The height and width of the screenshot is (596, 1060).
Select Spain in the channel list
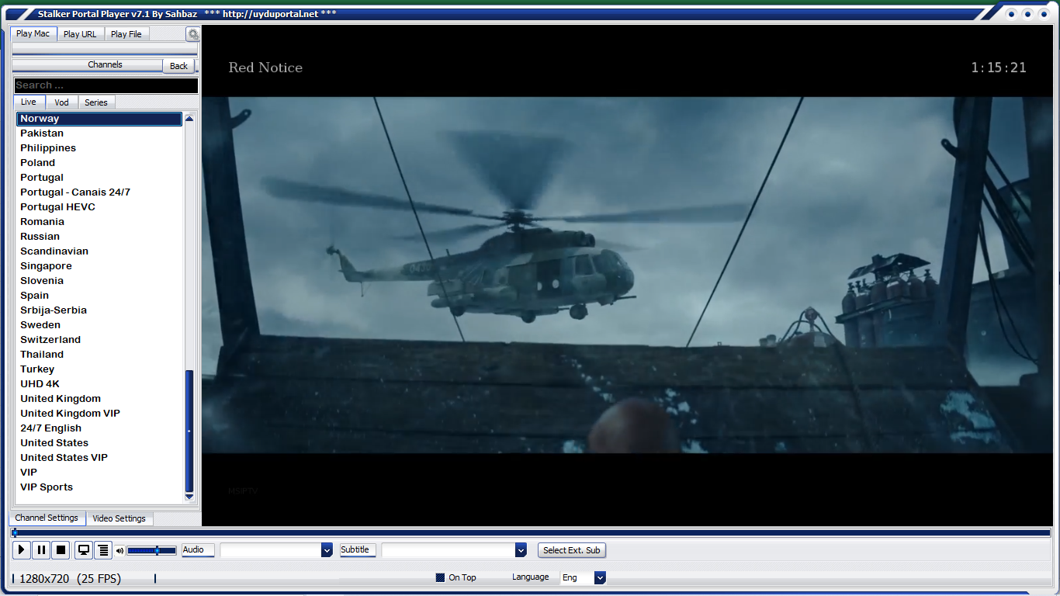pos(99,296)
